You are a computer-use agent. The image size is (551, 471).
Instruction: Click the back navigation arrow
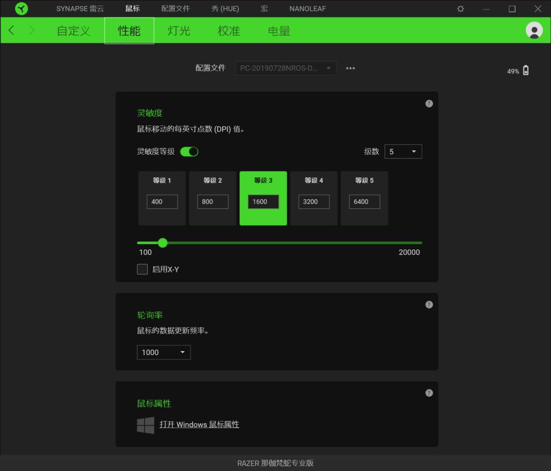click(x=12, y=30)
